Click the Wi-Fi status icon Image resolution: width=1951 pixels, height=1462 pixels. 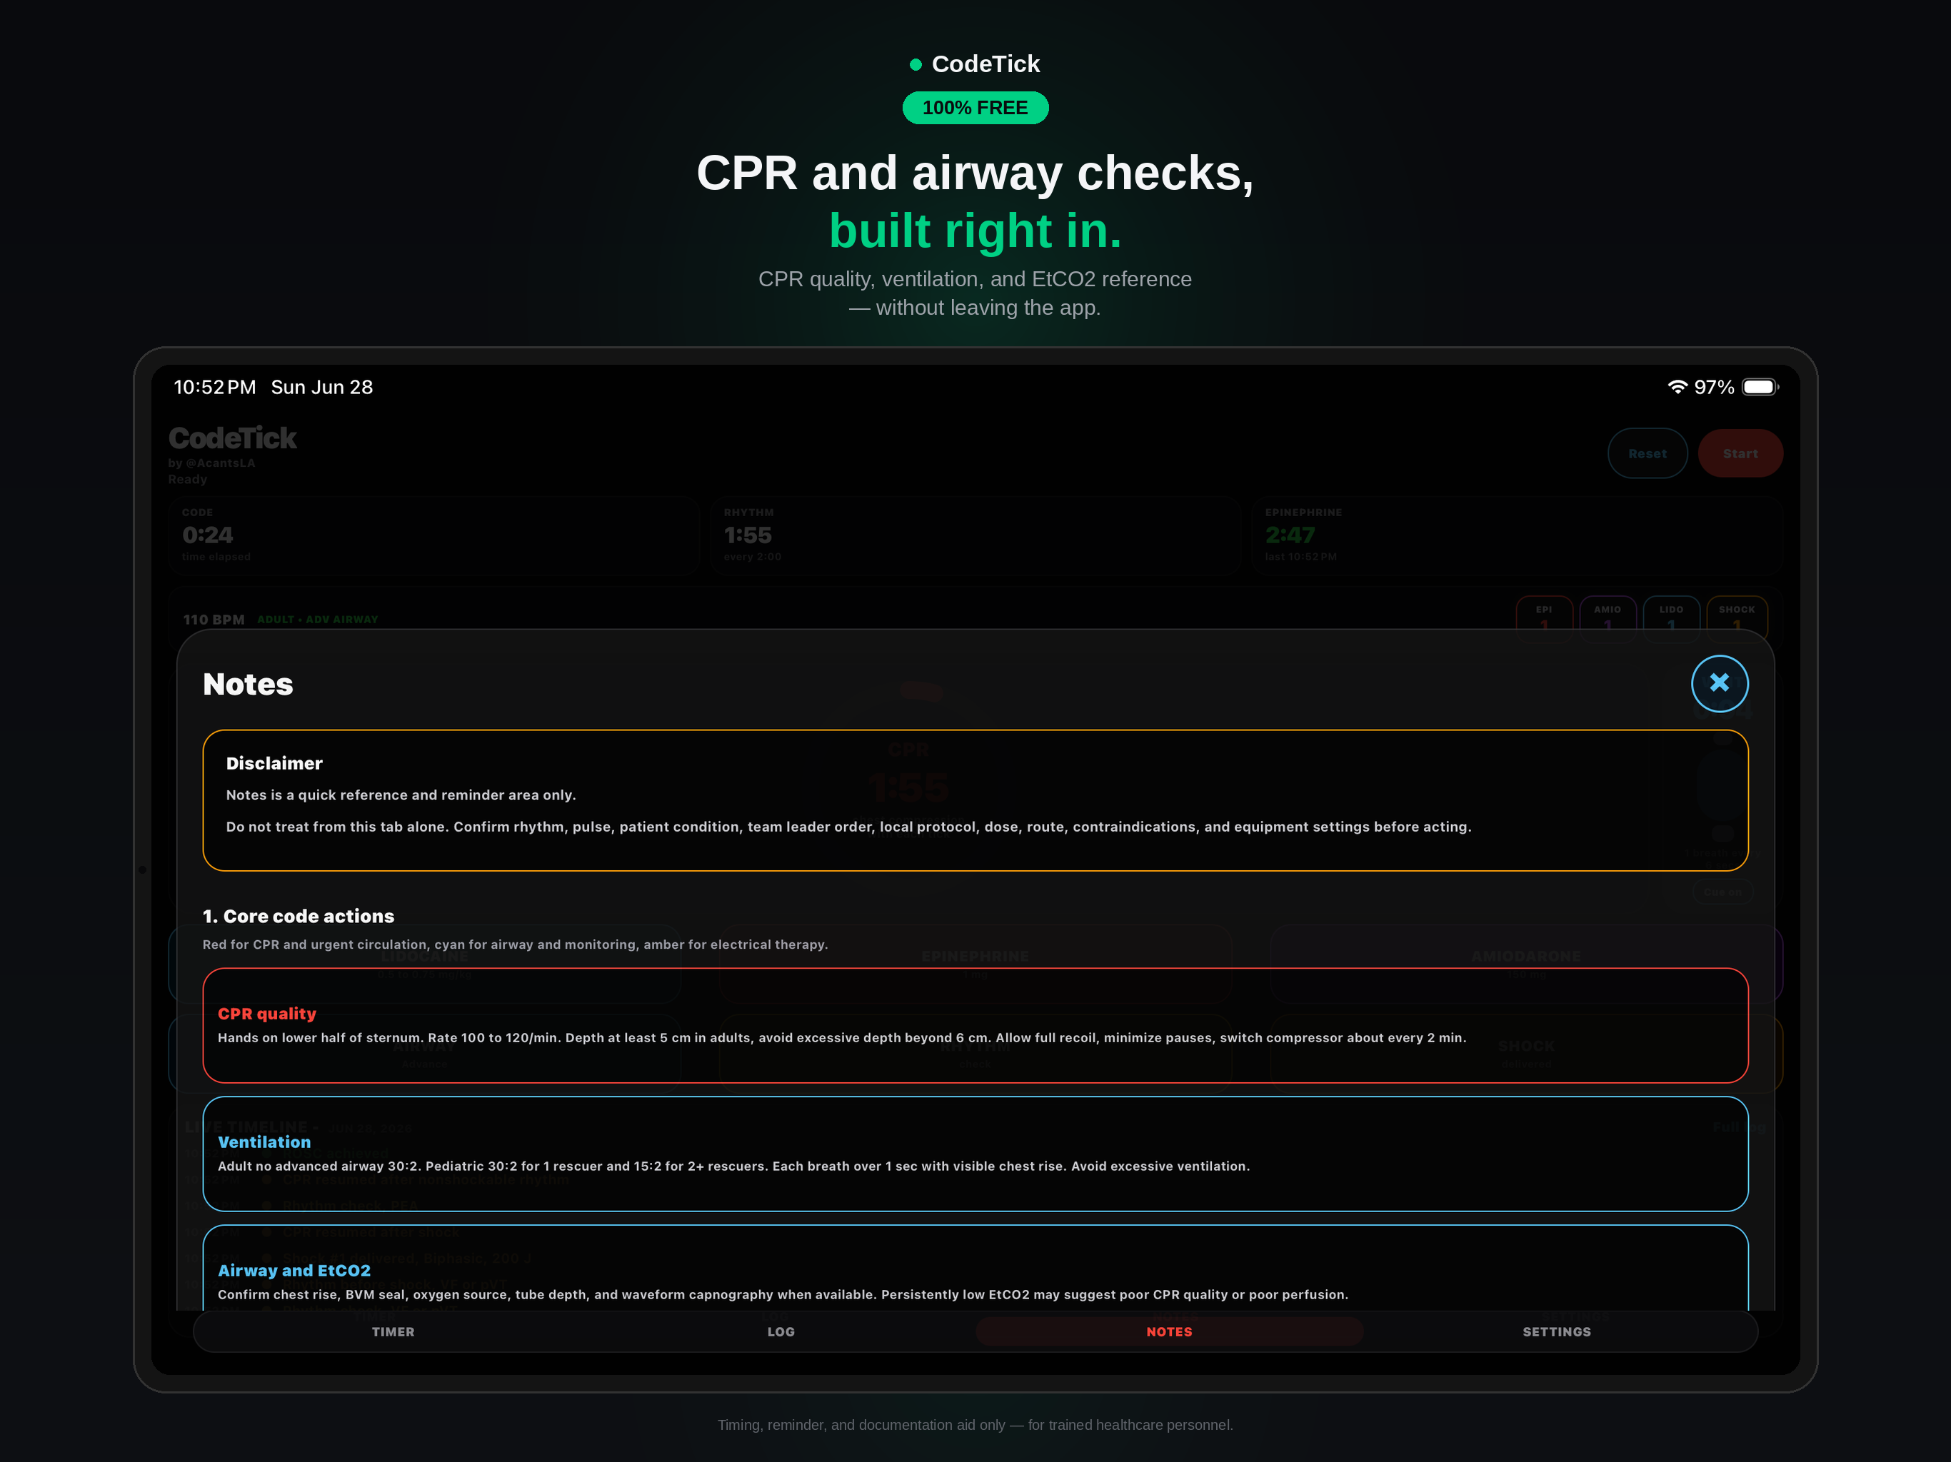(x=1677, y=387)
